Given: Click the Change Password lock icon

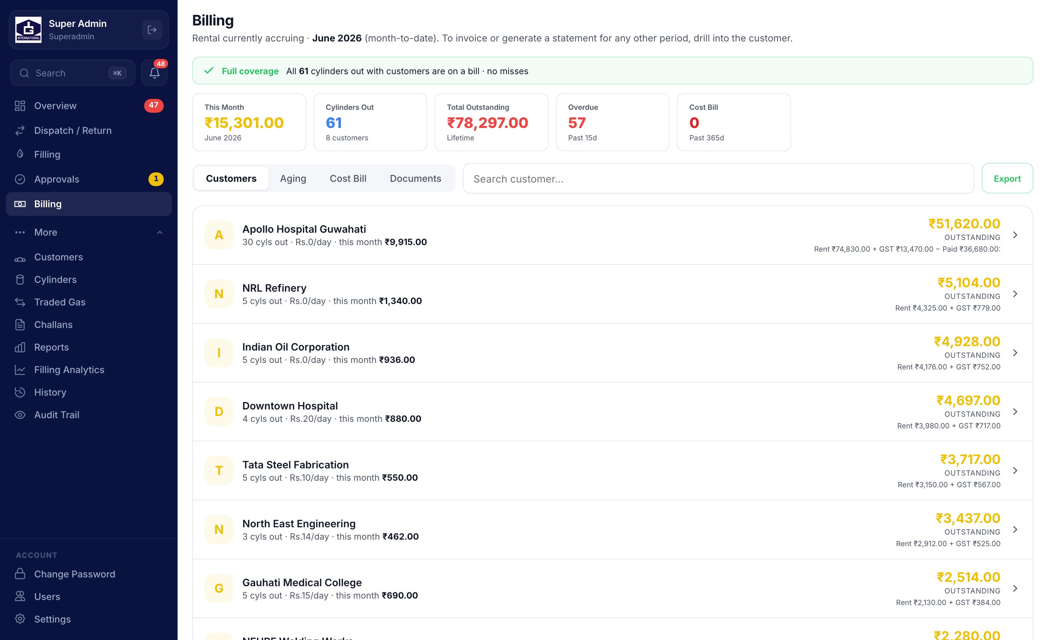Looking at the screenshot, I should pos(20,574).
